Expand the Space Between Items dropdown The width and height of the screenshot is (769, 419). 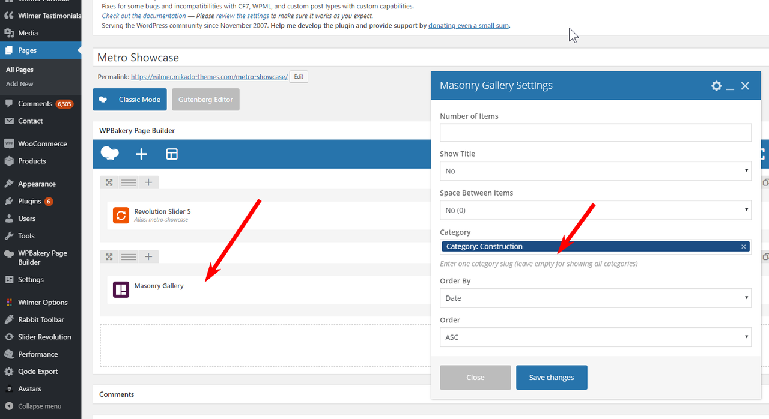pos(595,210)
